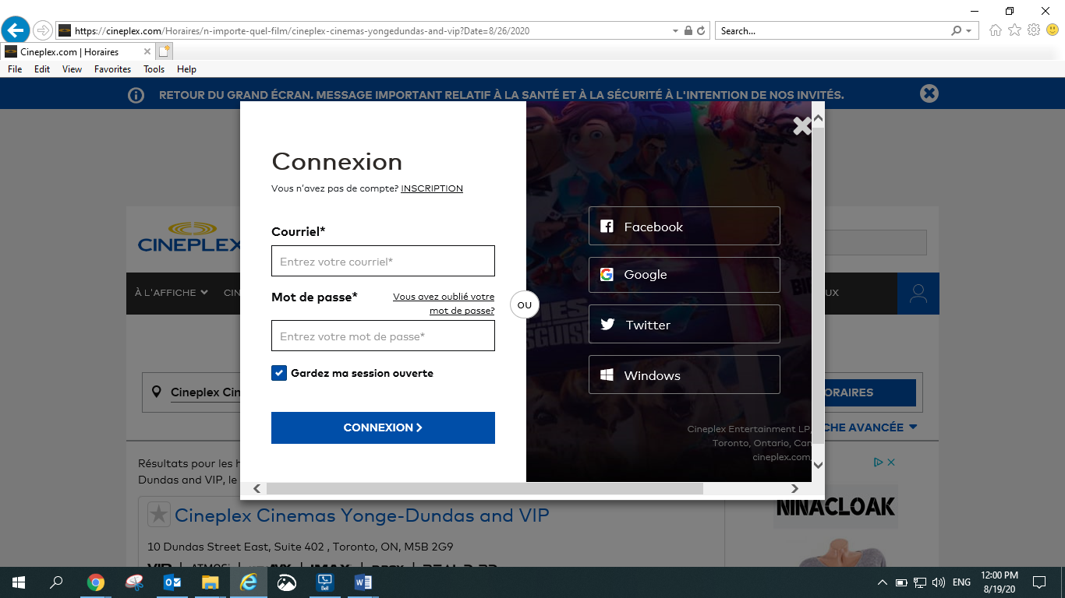Click the blue CONNEXION button

point(383,427)
